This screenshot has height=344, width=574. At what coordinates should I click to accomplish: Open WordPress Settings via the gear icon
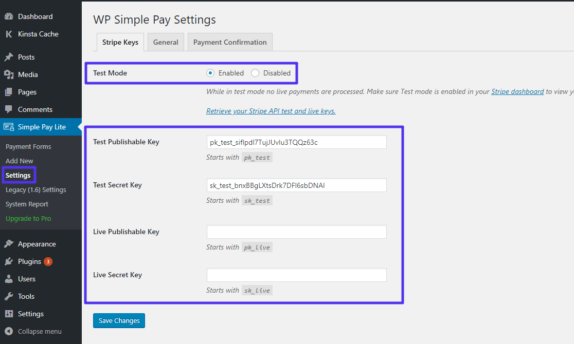pyautogui.click(x=9, y=313)
